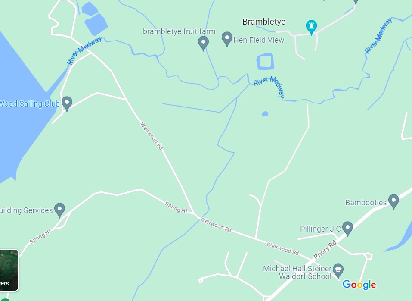Click the Brambletye place name label
The width and height of the screenshot is (412, 301).
pyautogui.click(x=264, y=22)
